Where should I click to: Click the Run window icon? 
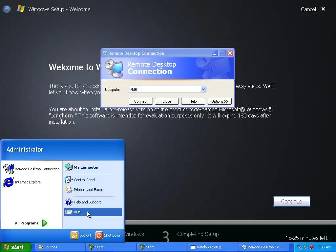tap(69, 212)
